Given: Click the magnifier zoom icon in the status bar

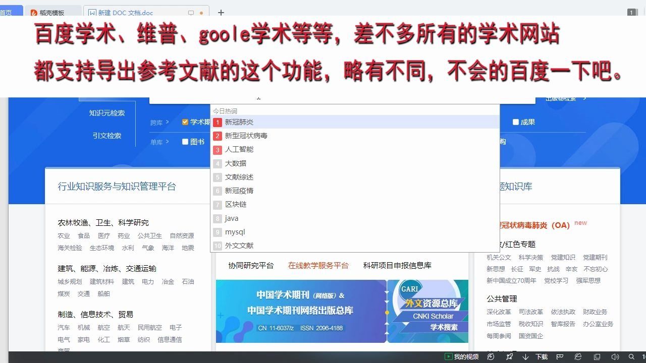Looking at the screenshot, I should pos(631,357).
